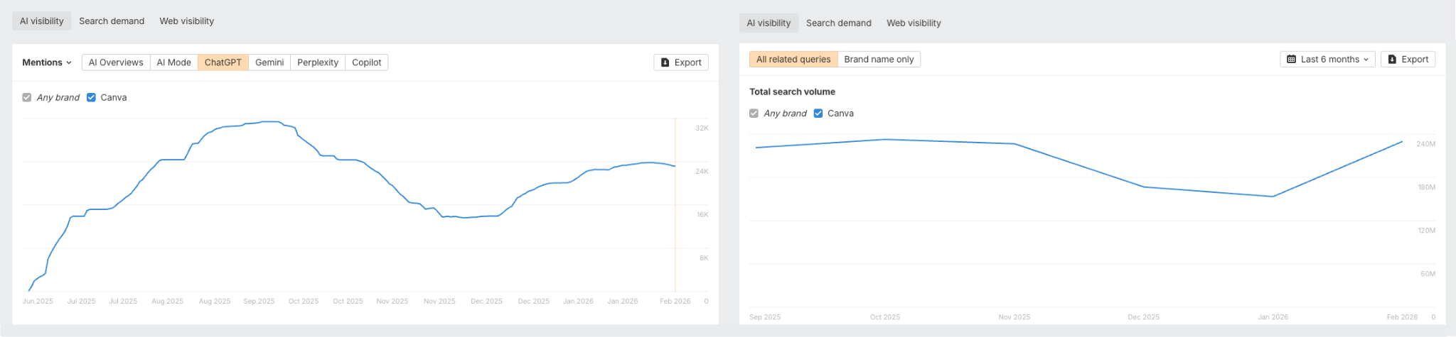Filter by Brand name only queries
Image resolution: width=1456 pixels, height=337 pixels.
coord(879,60)
